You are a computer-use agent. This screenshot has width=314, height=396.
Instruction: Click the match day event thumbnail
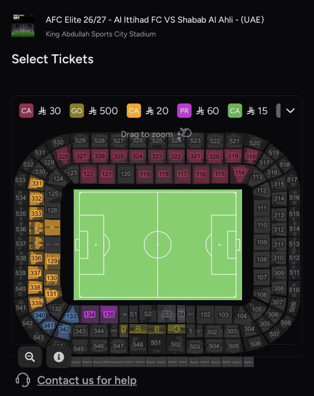click(23, 25)
